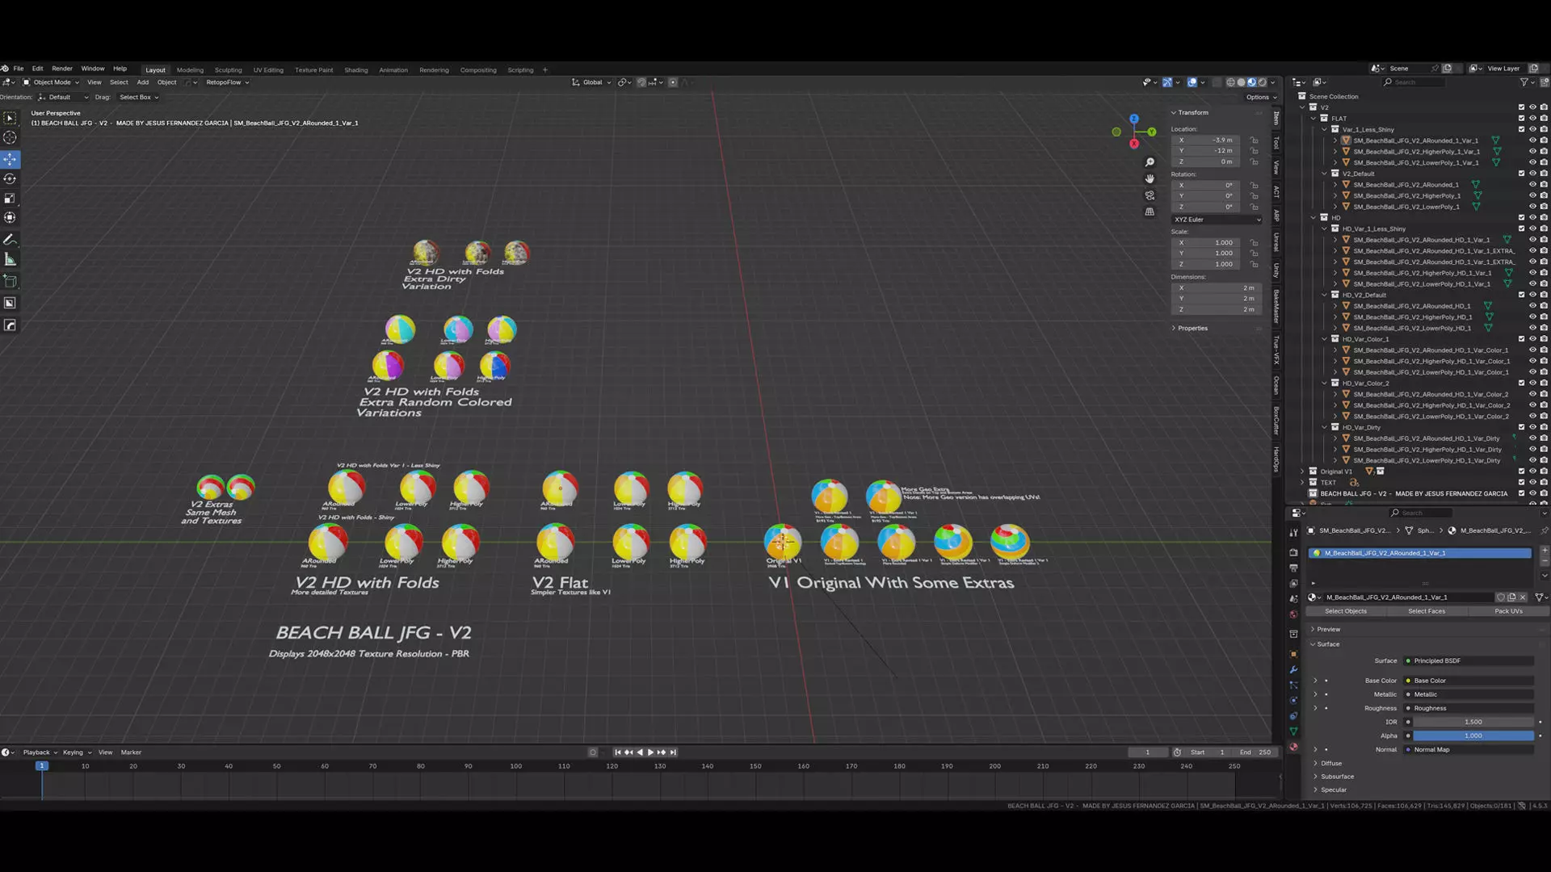
Task: Click the pan view hand icon
Action: [1150, 178]
